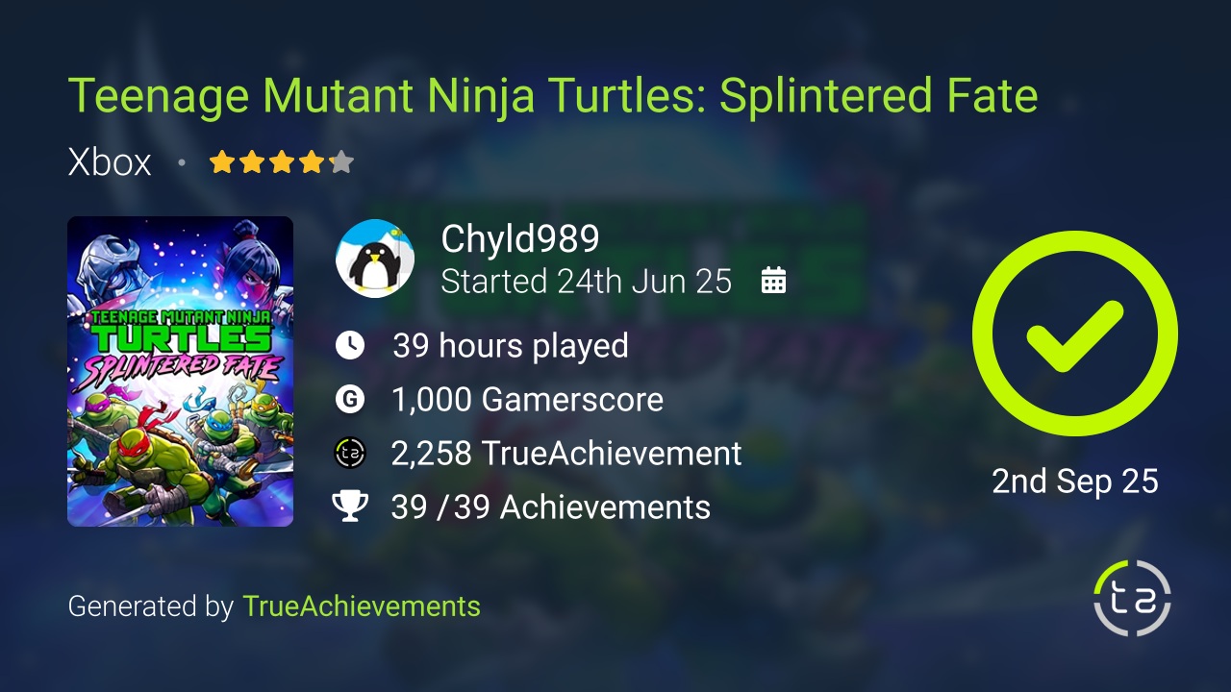Click the TrueAchievements logo in corner
Image resolution: width=1231 pixels, height=692 pixels.
pos(1132,598)
